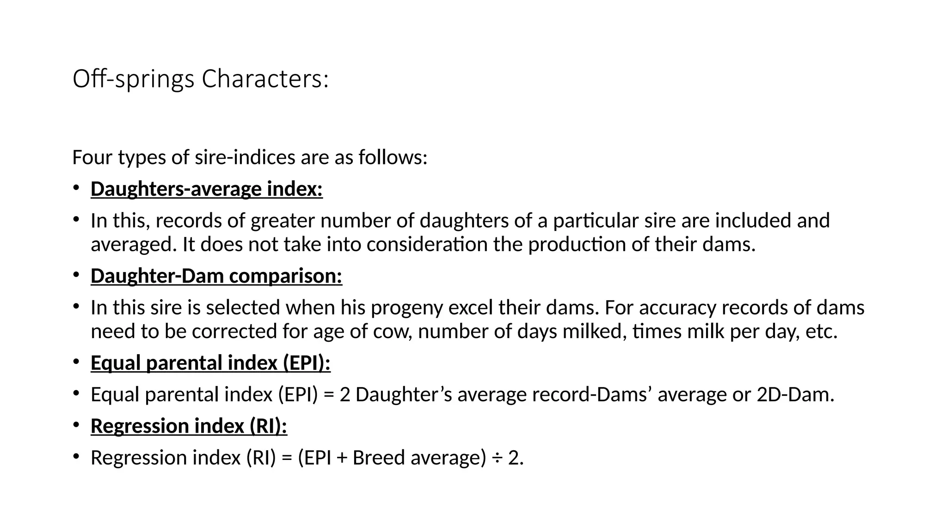This screenshot has height=532, width=947.
Task: Click the bullet before the Equal parental index heading
Action: 76,362
